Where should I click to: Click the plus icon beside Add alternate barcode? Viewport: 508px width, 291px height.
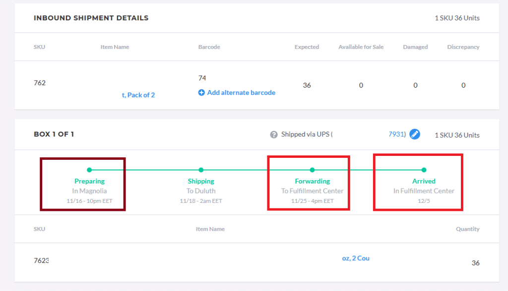(x=201, y=93)
